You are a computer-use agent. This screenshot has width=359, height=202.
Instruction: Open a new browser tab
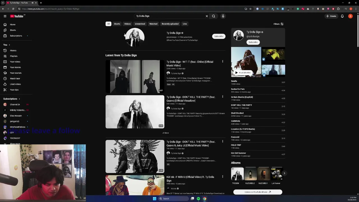pos(41,3)
